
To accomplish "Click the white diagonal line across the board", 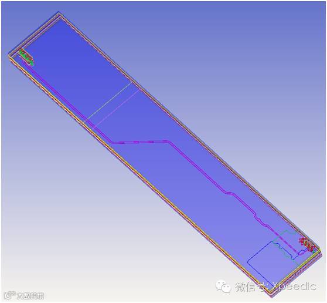I will coord(109,101).
